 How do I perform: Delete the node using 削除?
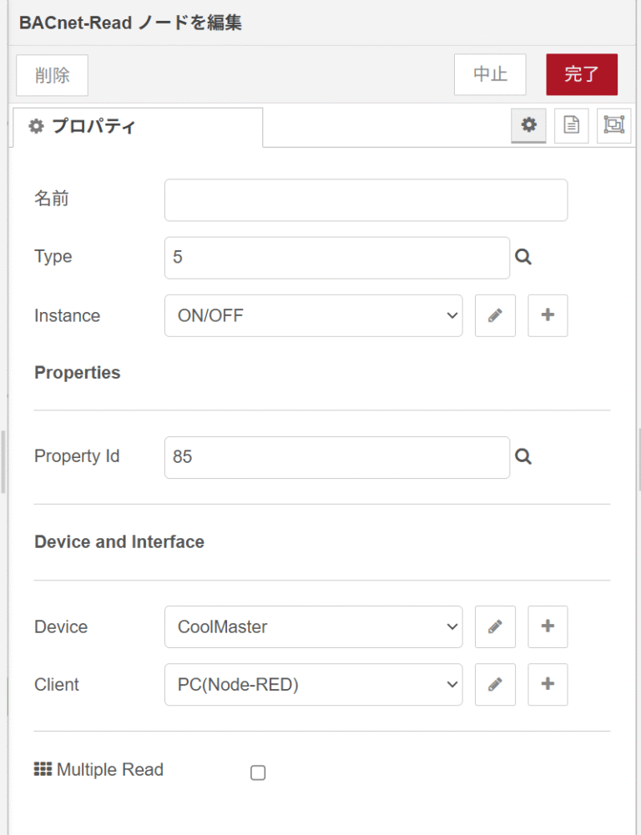pos(52,74)
